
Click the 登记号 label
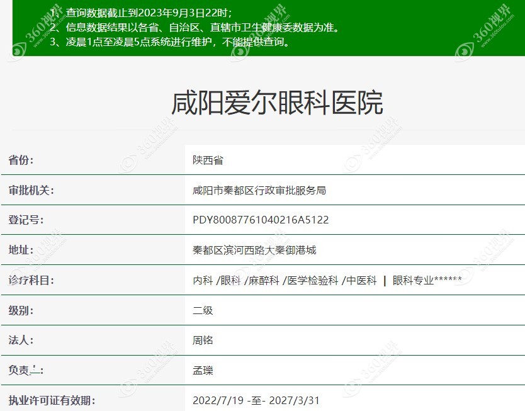point(26,220)
